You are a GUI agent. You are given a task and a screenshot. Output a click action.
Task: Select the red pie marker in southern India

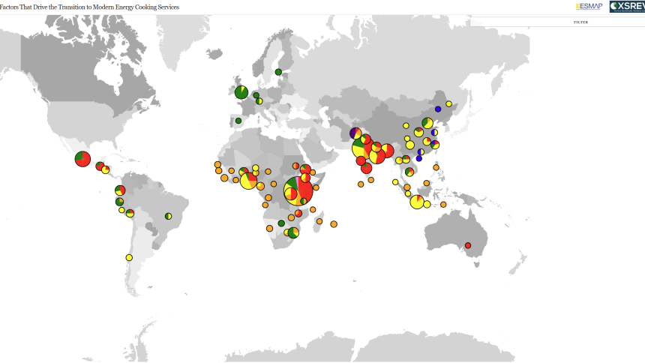point(367,168)
